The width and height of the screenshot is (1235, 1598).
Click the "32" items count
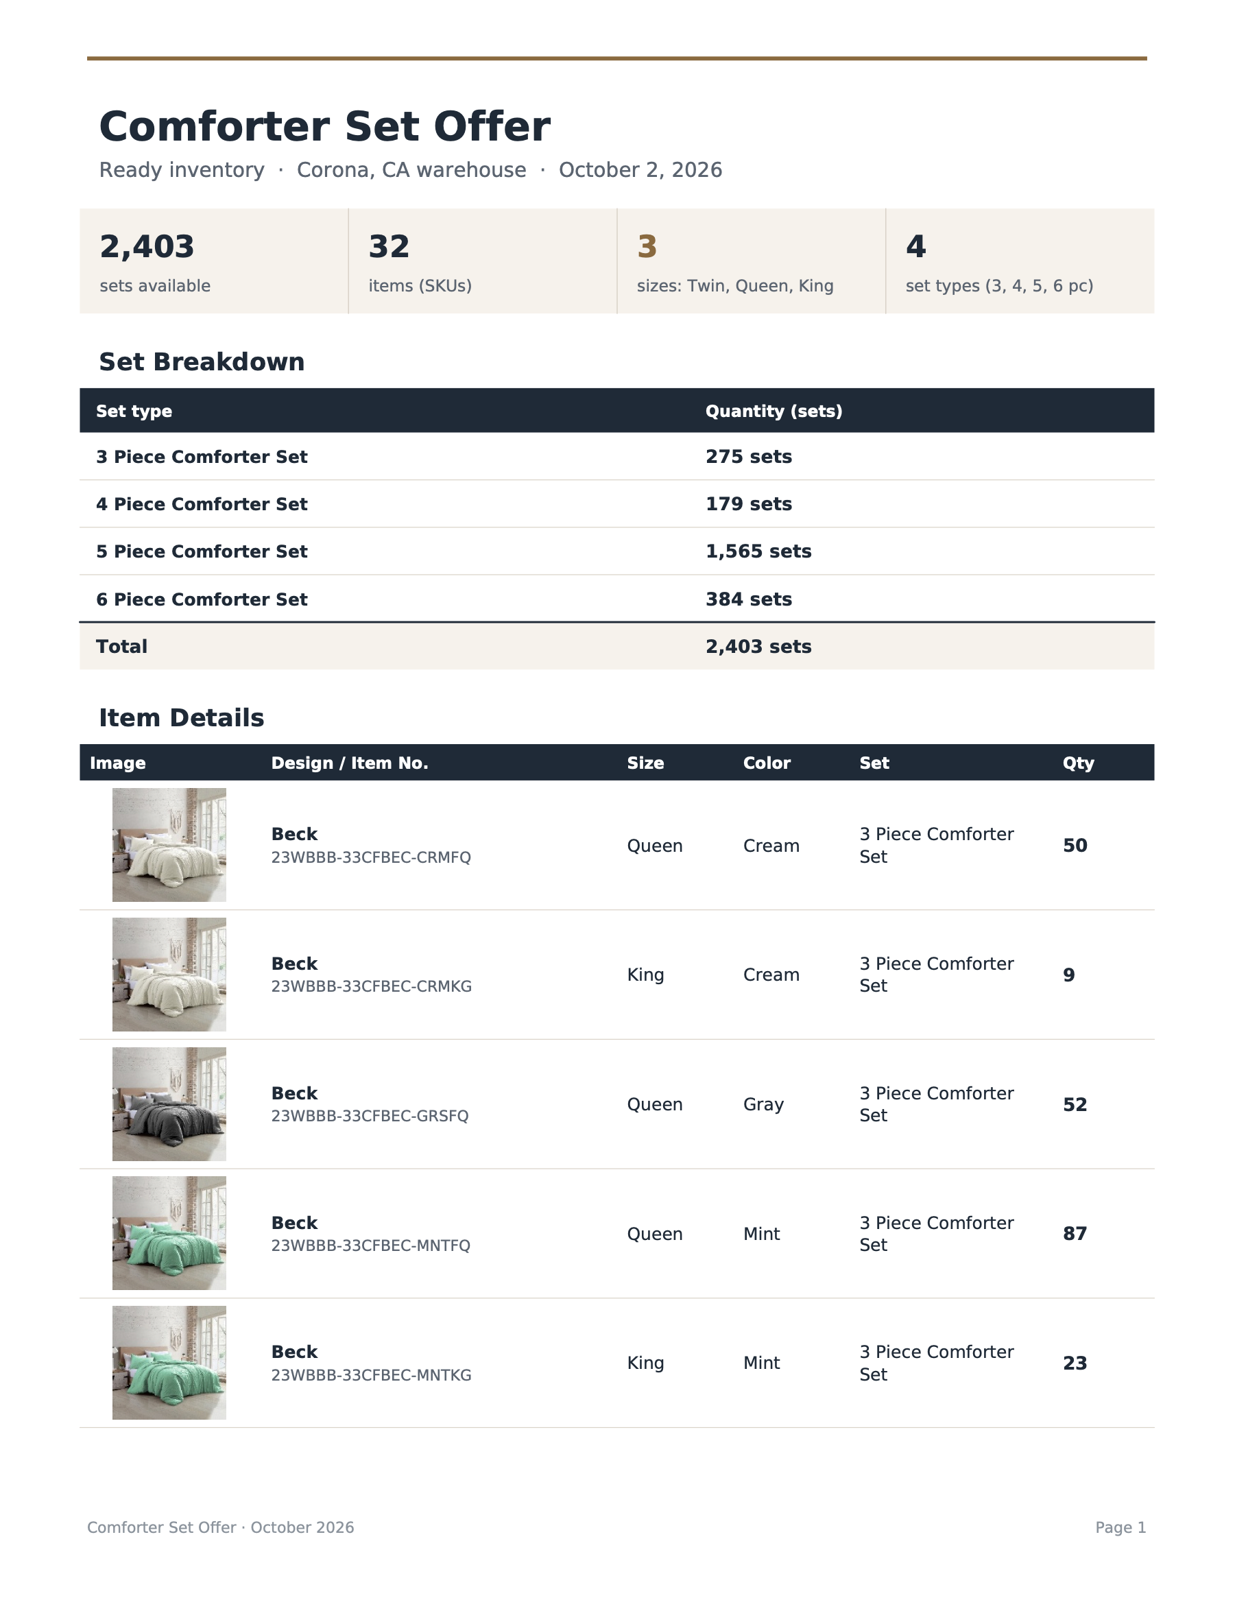pyautogui.click(x=389, y=247)
